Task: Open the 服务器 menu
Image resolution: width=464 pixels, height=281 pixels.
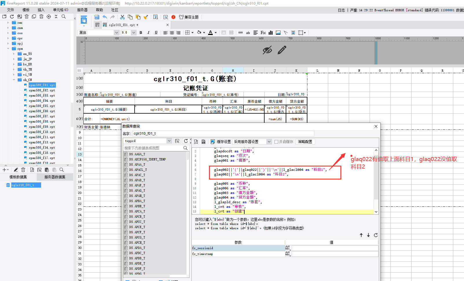Action: click(82, 10)
